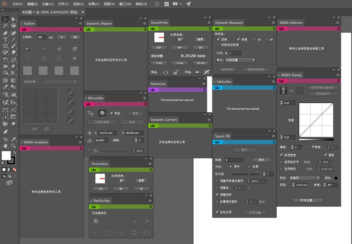Image resolution: width=352 pixels, height=244 pixels.
Task: Collapse the tools panel with double arrows
Action: (3, 10)
